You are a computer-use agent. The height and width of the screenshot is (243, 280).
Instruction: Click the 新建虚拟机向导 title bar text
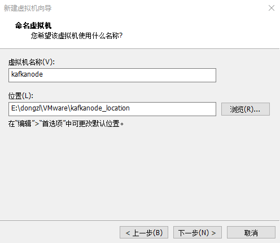[x=28, y=8]
